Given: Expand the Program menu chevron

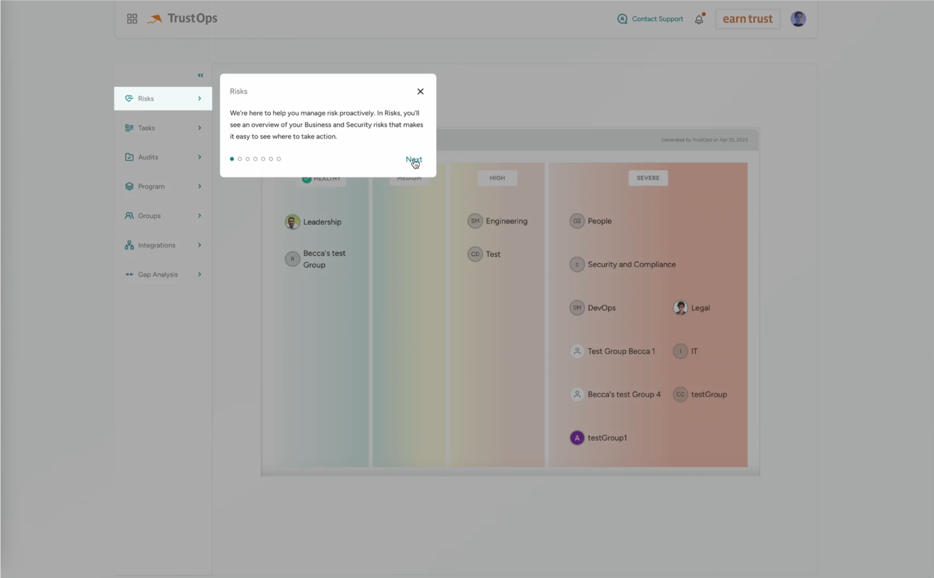Looking at the screenshot, I should coord(200,186).
